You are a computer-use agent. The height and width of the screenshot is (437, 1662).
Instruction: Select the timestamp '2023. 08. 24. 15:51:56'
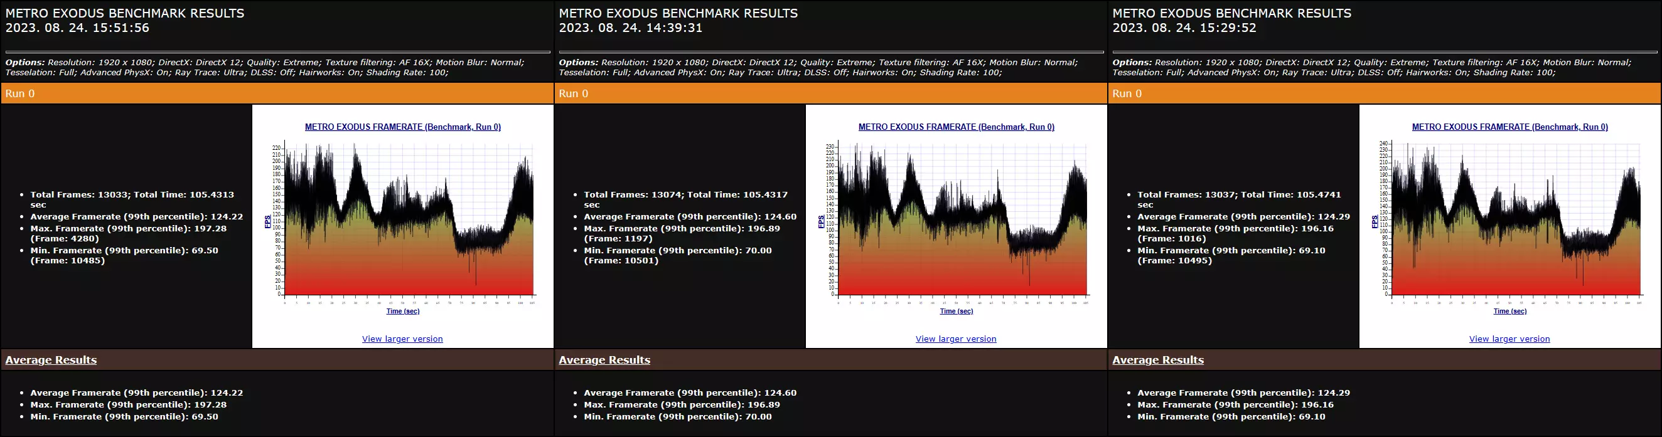point(77,28)
